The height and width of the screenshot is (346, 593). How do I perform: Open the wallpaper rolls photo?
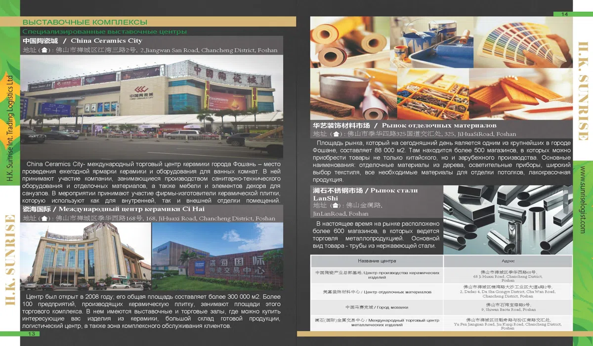point(349,42)
